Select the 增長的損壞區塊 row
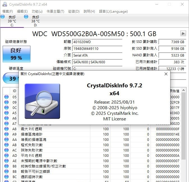189x182 pixels. (x=92, y=139)
